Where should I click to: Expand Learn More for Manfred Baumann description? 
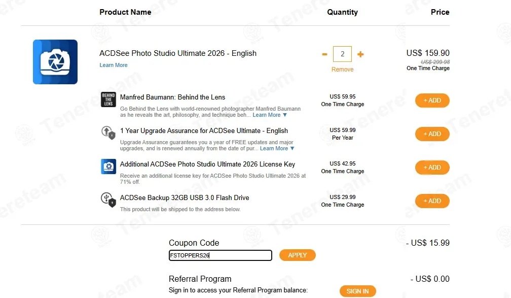[270, 115]
